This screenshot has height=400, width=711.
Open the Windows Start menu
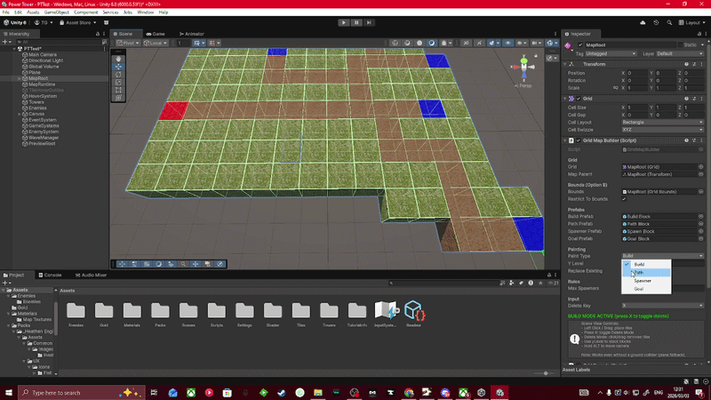pos(9,393)
